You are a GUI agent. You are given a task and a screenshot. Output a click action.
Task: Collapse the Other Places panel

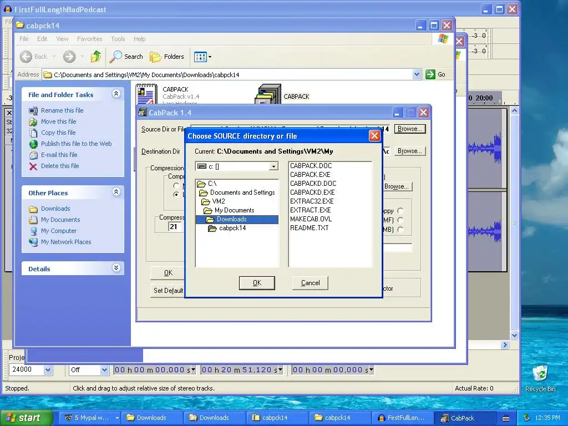(116, 192)
